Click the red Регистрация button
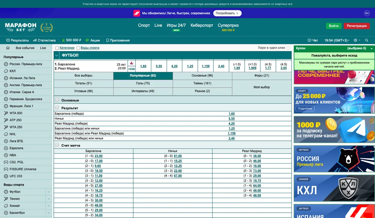 [357, 26]
